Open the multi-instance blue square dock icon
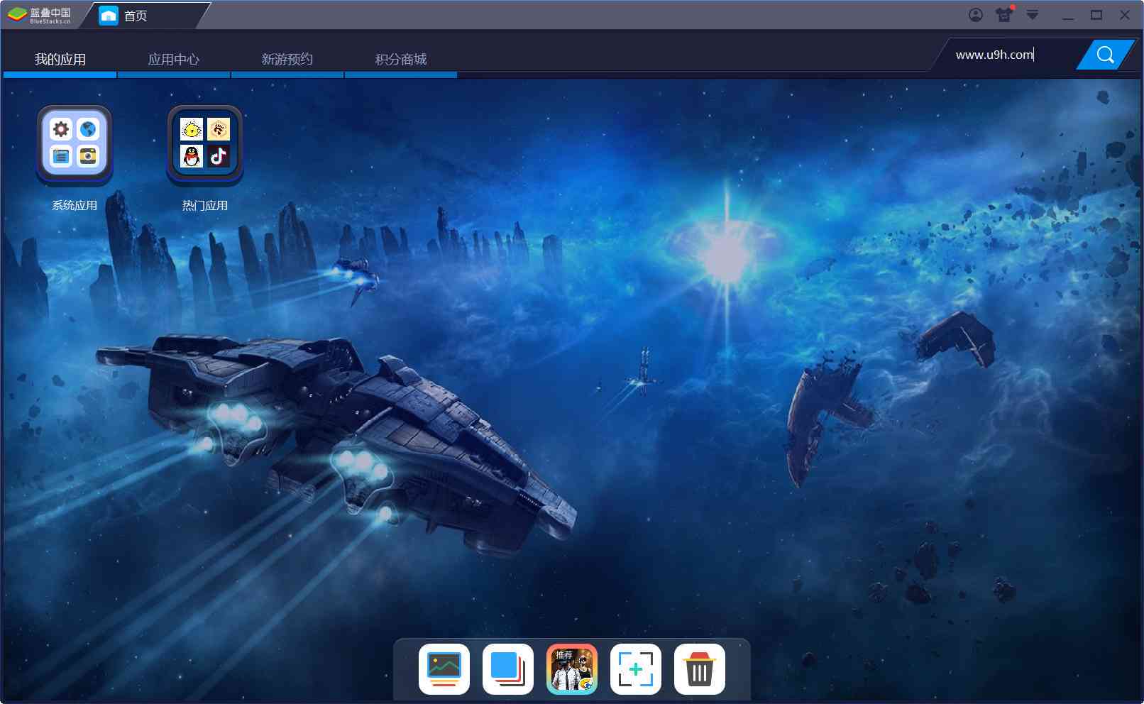 pyautogui.click(x=508, y=669)
